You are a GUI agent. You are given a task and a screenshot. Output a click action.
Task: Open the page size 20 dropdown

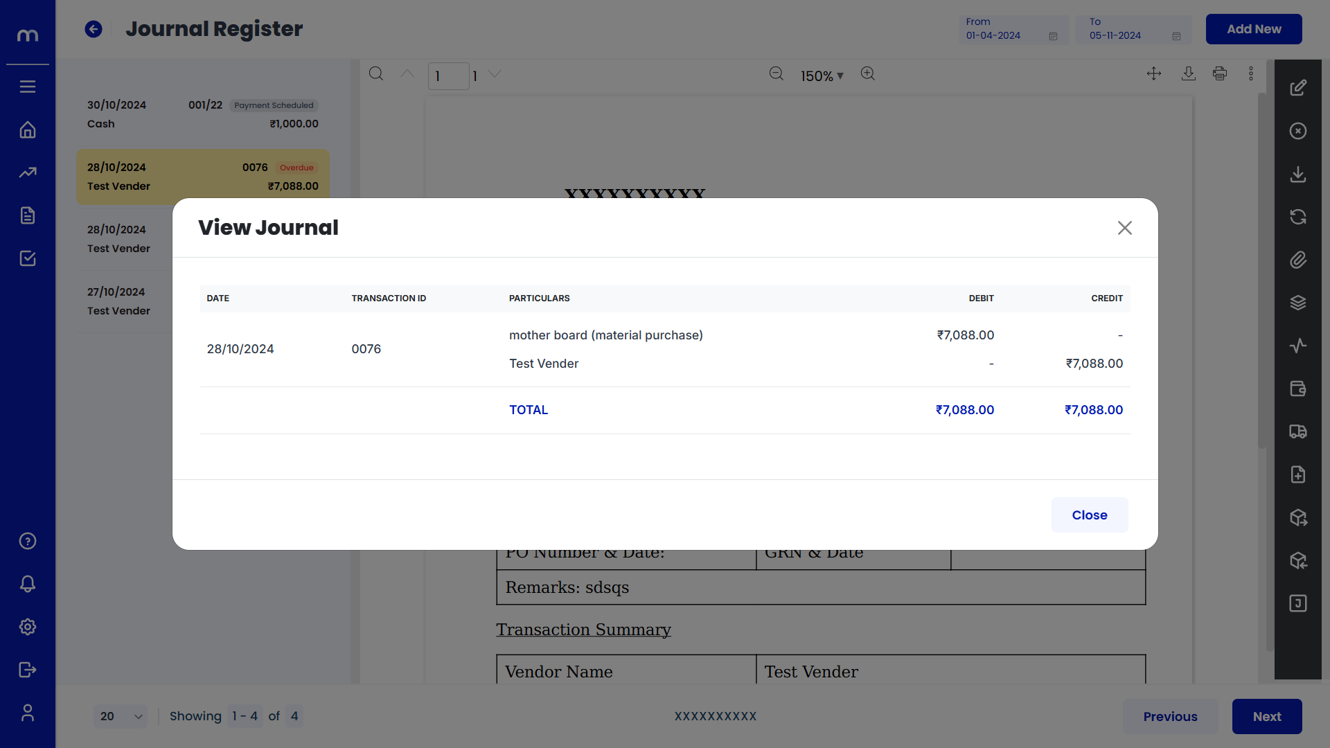point(121,716)
